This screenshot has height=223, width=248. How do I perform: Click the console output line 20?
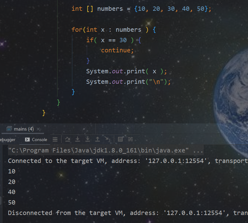[12, 182]
